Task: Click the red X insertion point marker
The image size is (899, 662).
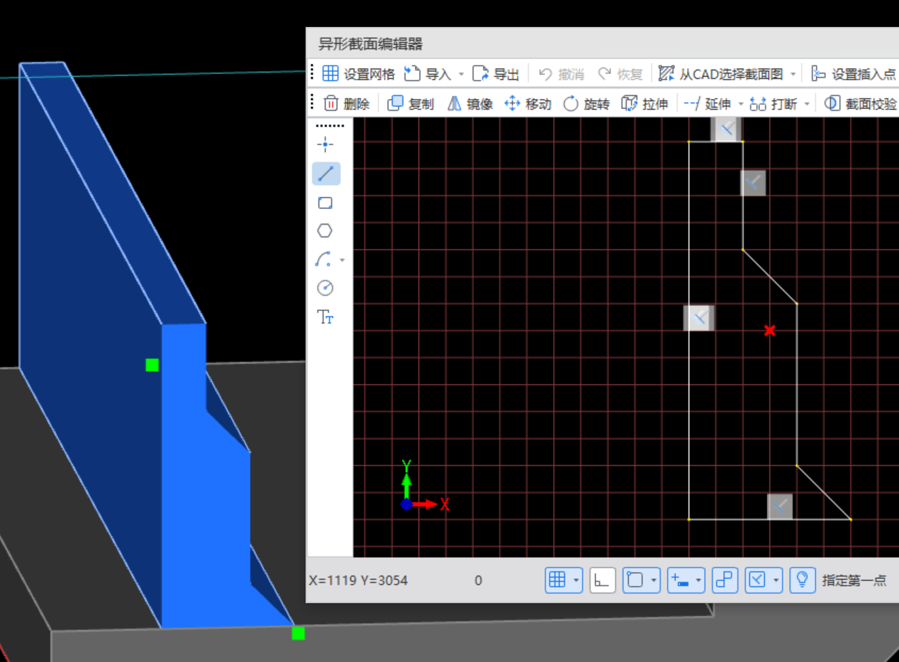Action: (770, 330)
